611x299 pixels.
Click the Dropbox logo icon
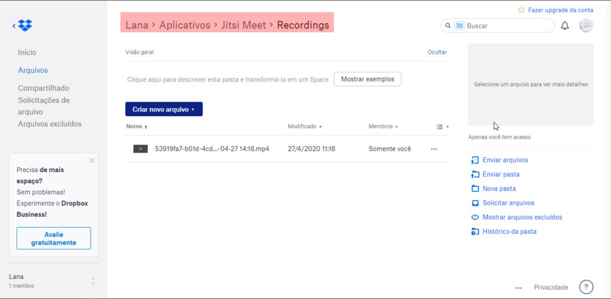tap(24, 26)
